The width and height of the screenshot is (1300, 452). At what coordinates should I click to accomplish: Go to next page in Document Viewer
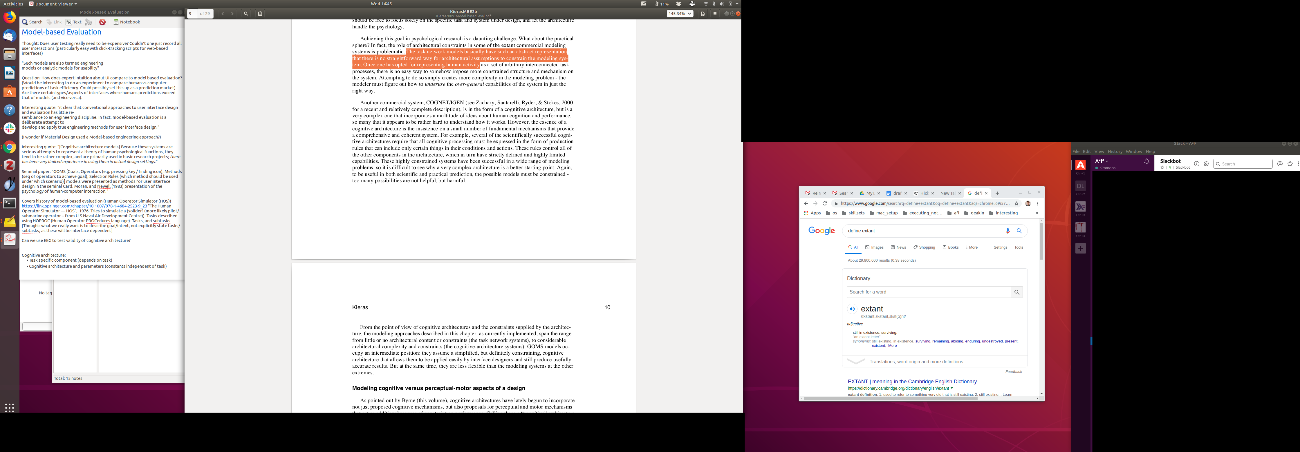(232, 14)
